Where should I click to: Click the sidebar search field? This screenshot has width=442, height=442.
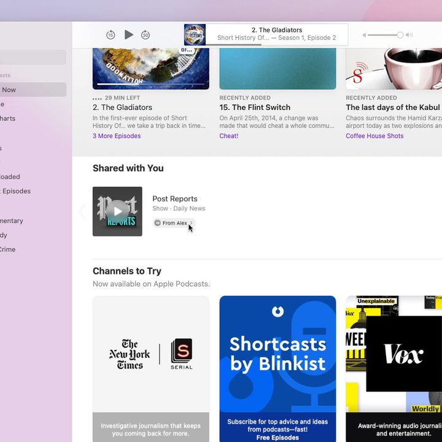coord(33,57)
